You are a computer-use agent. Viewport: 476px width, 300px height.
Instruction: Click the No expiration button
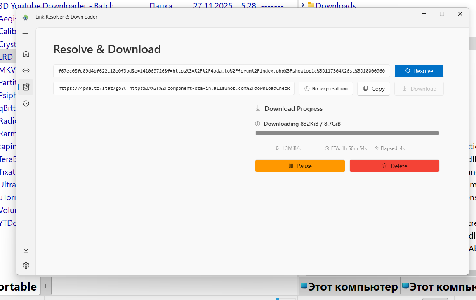coord(326,89)
